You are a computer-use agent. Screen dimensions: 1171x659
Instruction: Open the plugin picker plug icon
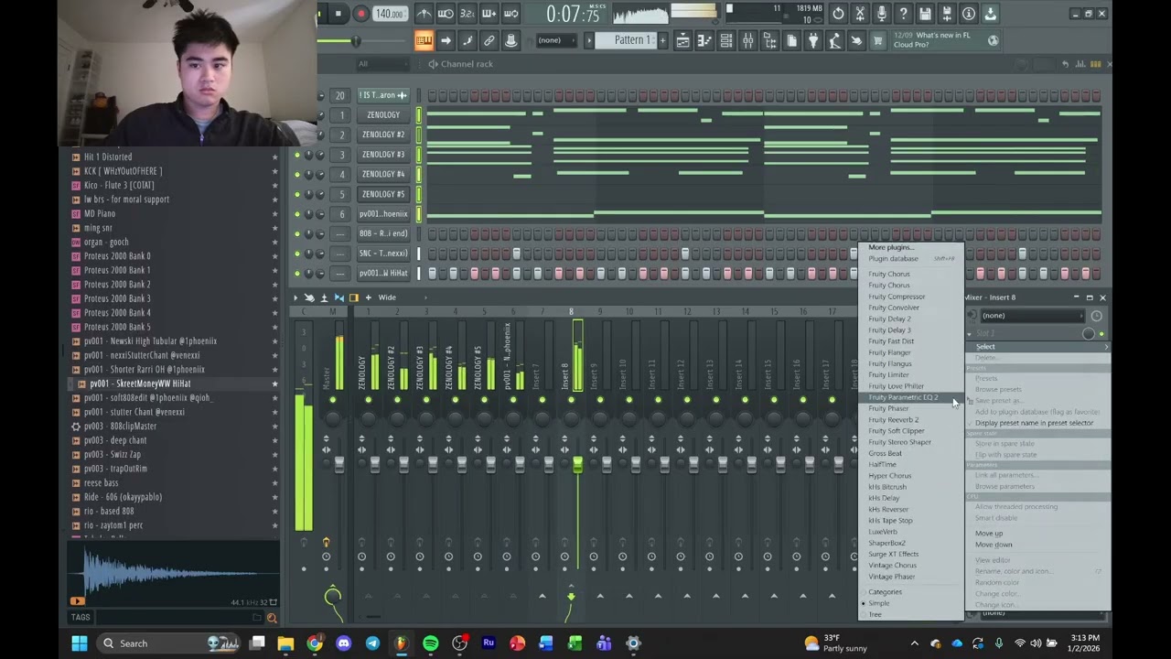[813, 40]
